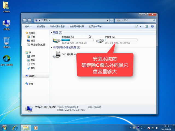Click the explorer Back navigation arrow

25,20
